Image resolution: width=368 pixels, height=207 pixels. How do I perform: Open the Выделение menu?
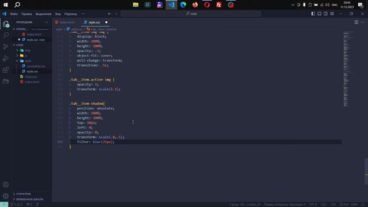44,14
